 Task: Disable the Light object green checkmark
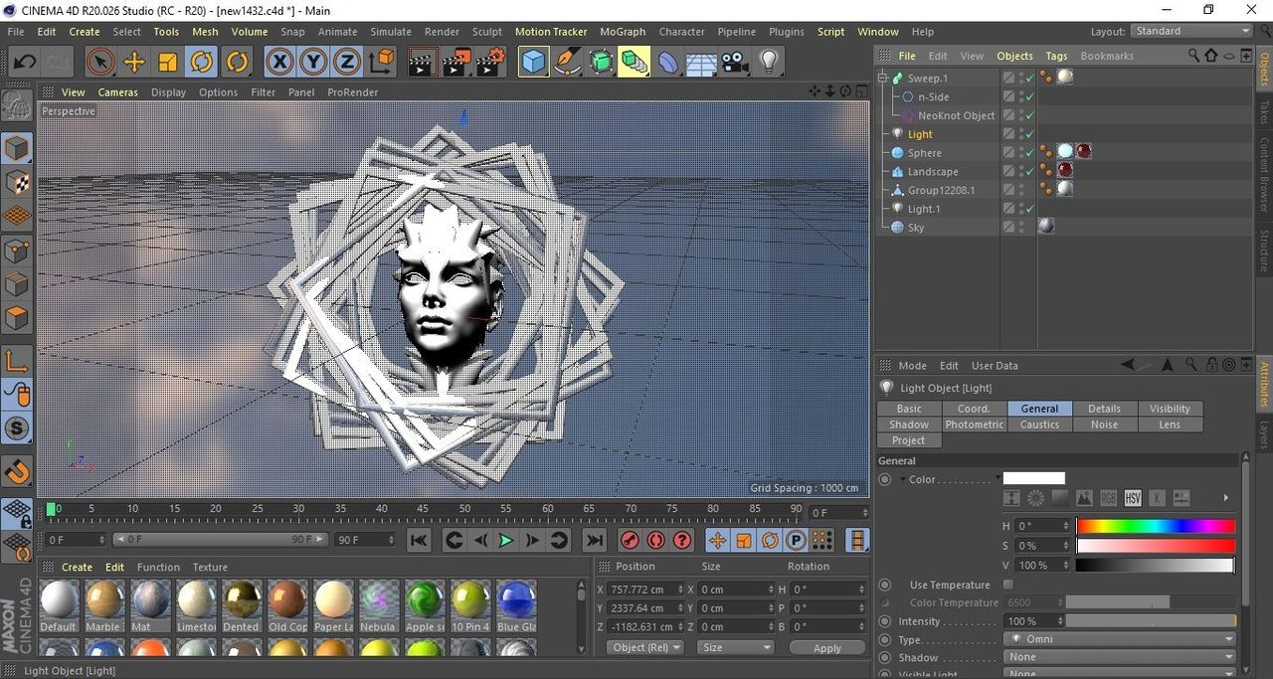[1030, 134]
